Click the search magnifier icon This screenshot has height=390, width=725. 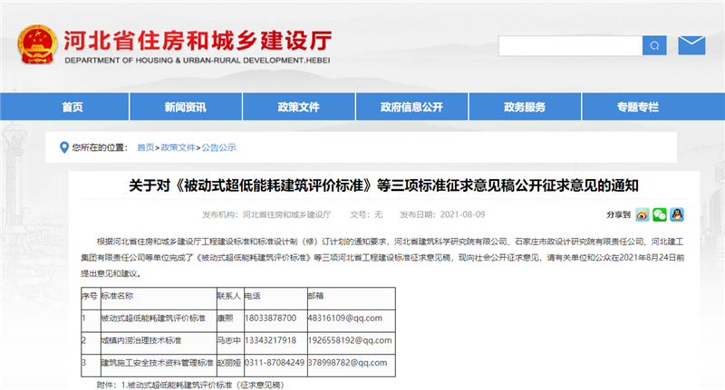[x=654, y=45]
